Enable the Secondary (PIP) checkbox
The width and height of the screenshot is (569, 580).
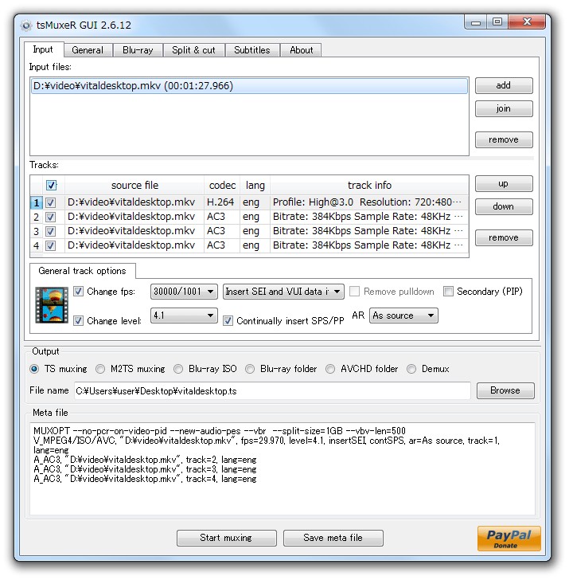click(449, 292)
